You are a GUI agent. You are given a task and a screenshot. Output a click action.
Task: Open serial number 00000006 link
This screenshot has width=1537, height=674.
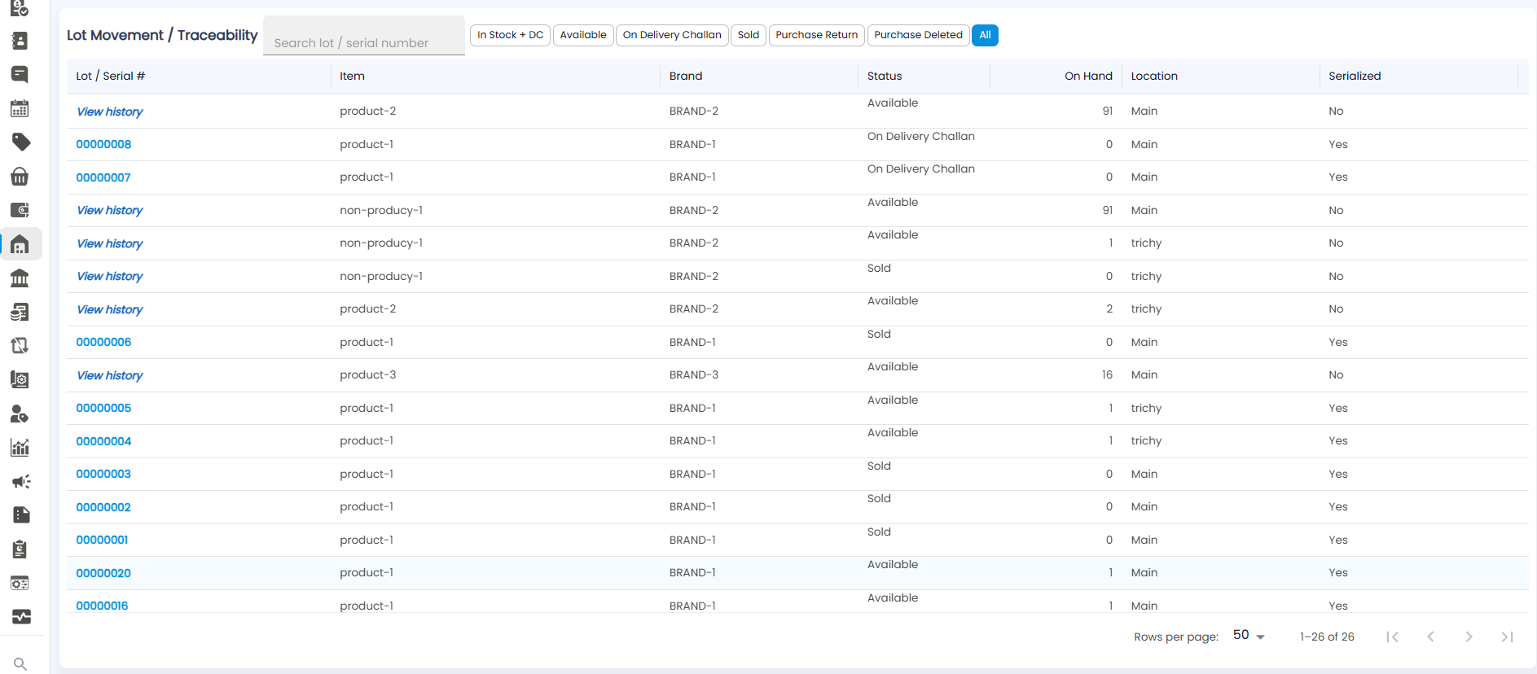103,342
